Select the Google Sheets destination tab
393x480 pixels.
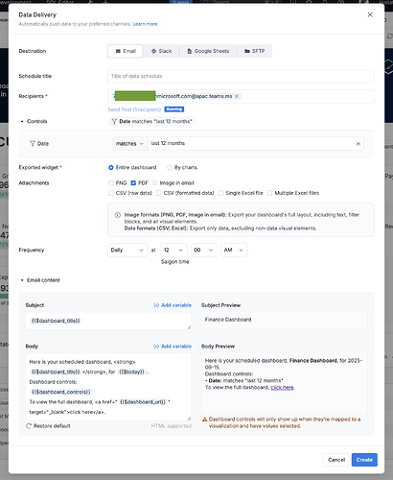click(x=208, y=51)
